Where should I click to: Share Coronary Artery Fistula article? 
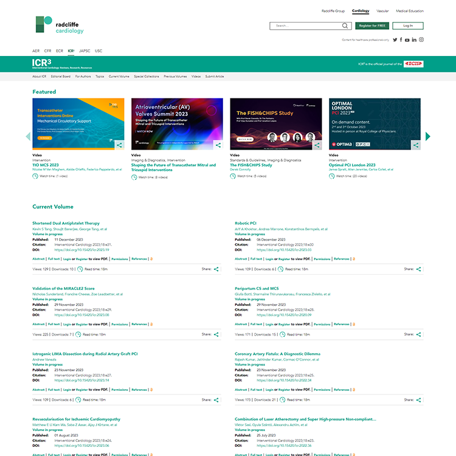click(x=418, y=400)
